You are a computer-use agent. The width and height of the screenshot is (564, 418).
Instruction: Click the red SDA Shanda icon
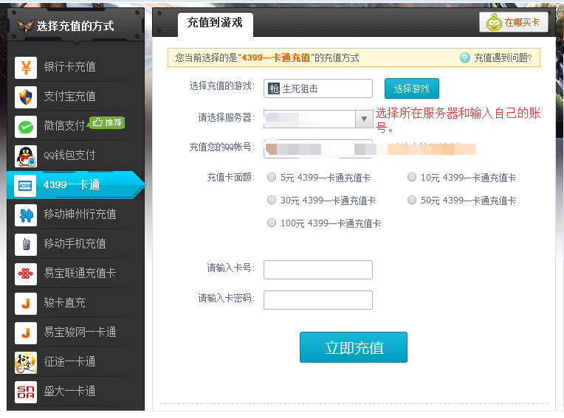26,391
